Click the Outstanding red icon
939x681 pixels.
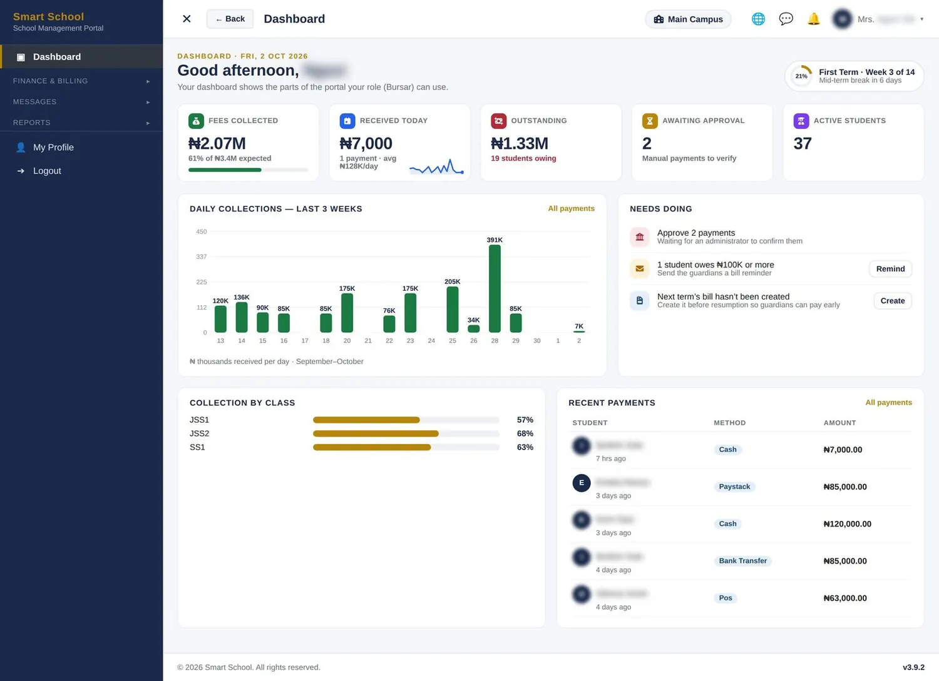coord(499,121)
